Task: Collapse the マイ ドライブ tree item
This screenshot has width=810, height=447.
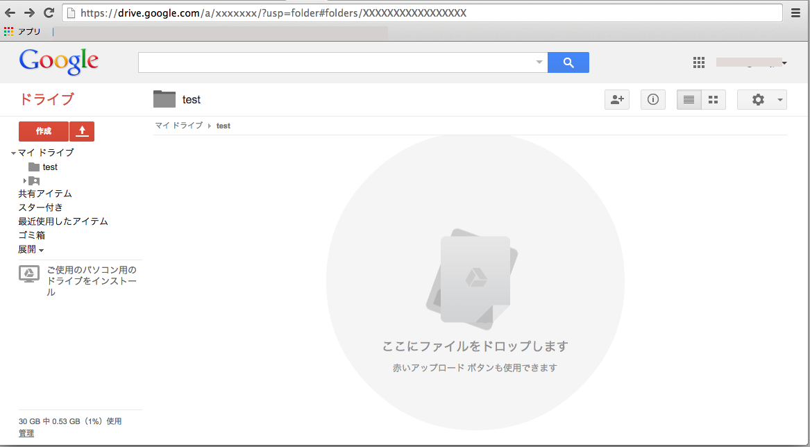Action: coord(13,152)
